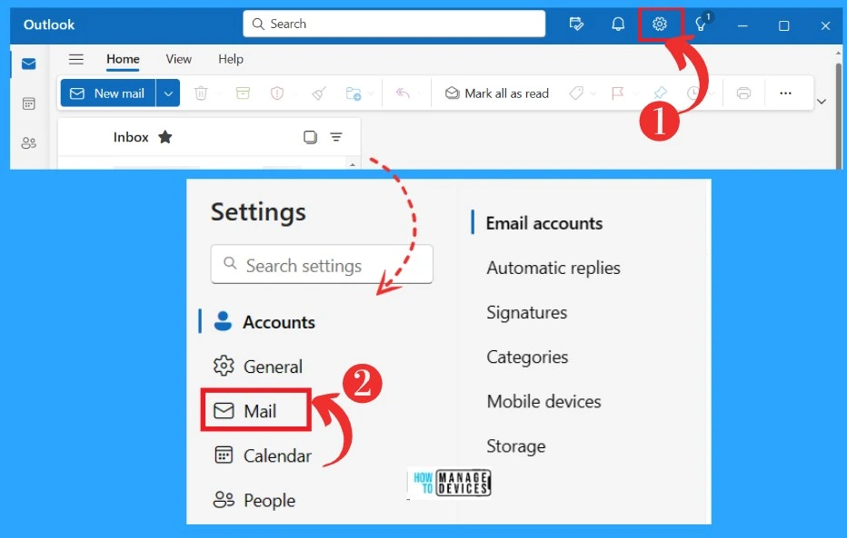Open the Categorize dropdown arrow
Screen dimensions: 847x538
coord(593,93)
